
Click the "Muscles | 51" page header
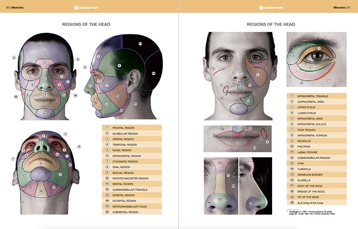tap(342, 8)
